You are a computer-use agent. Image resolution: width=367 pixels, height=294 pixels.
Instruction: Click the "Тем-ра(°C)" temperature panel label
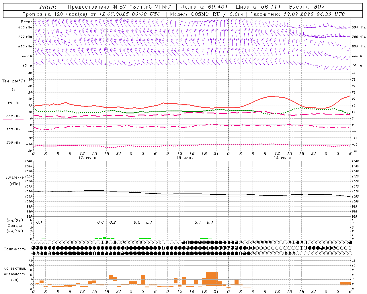coord(13,81)
